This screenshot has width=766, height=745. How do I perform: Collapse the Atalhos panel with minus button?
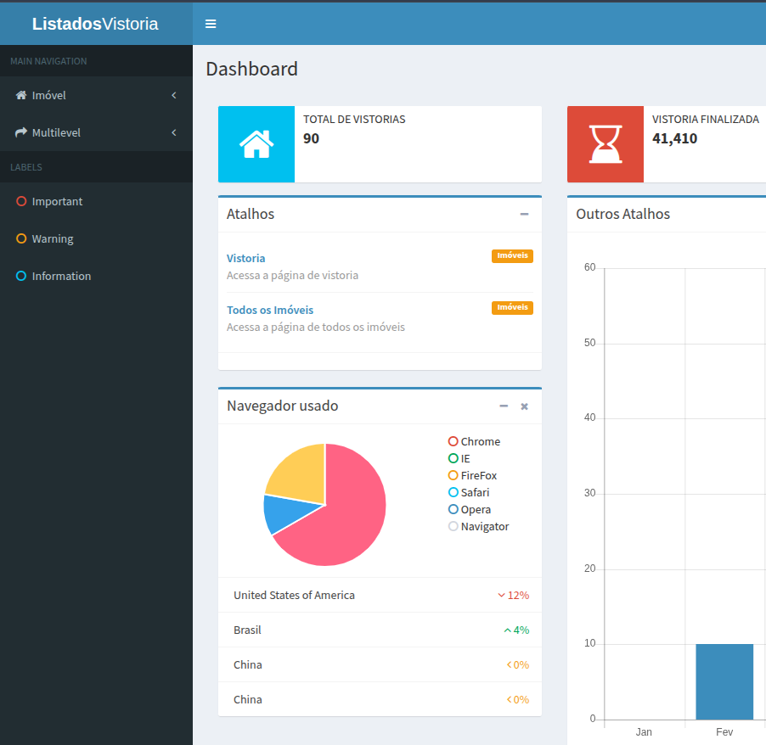coord(524,214)
